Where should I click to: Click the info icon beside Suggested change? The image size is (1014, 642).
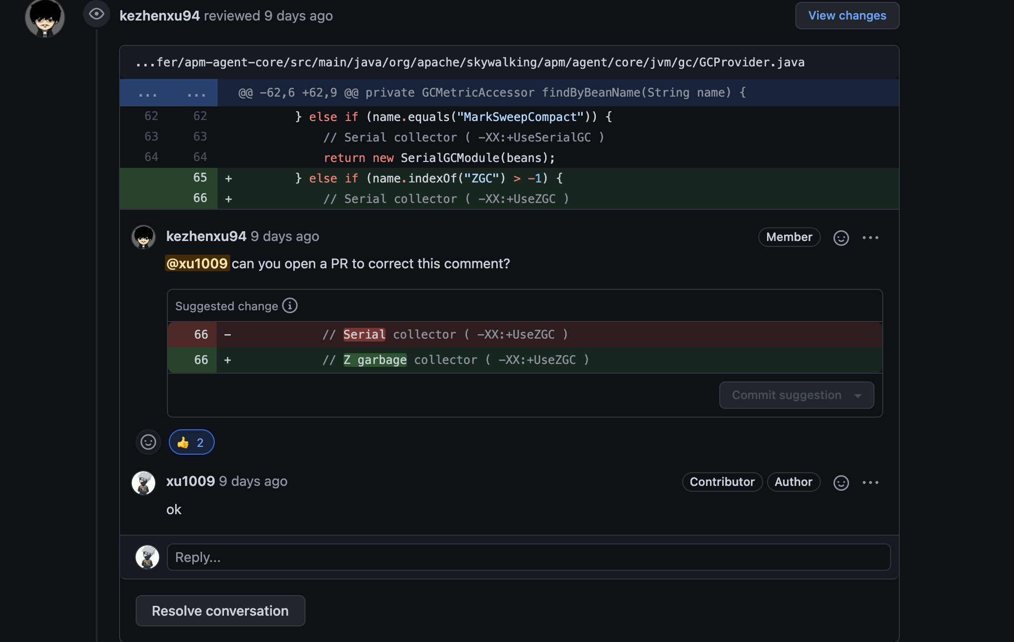click(290, 305)
